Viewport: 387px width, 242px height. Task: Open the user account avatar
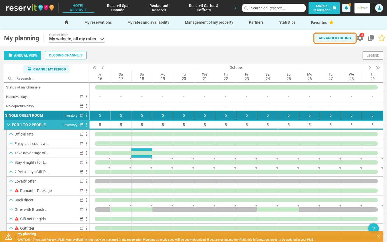pos(379,8)
